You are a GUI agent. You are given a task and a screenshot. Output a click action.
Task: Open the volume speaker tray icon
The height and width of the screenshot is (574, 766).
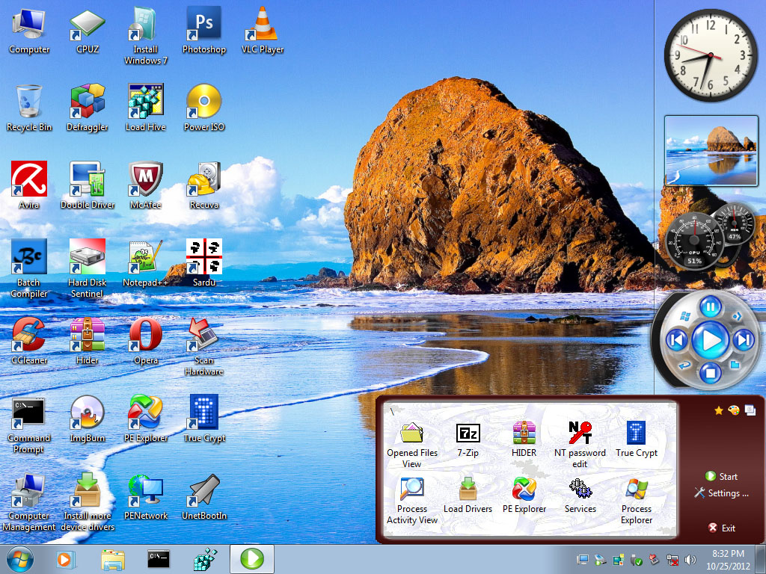(x=690, y=560)
